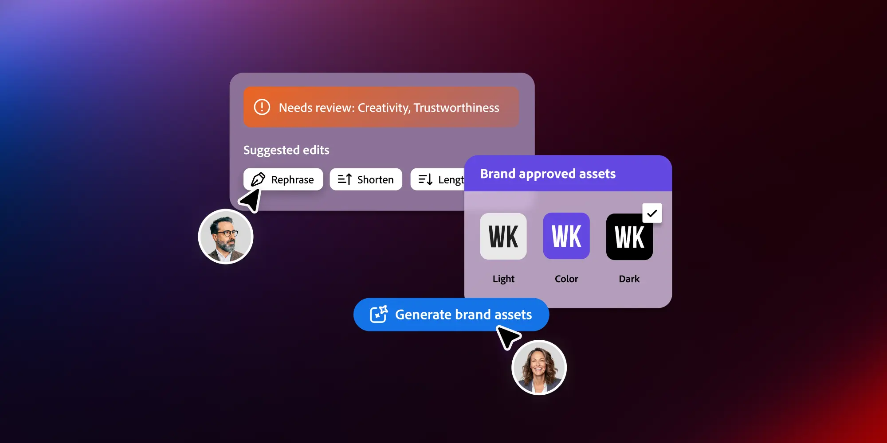Select the Light WK logo tile

point(503,236)
